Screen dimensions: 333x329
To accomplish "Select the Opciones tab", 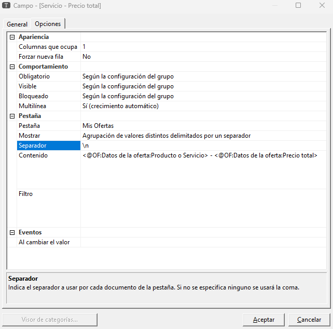I will [x=48, y=24].
